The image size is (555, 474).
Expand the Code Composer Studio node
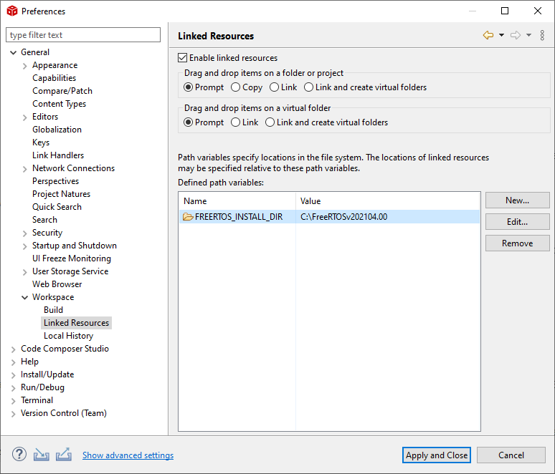(x=14, y=349)
